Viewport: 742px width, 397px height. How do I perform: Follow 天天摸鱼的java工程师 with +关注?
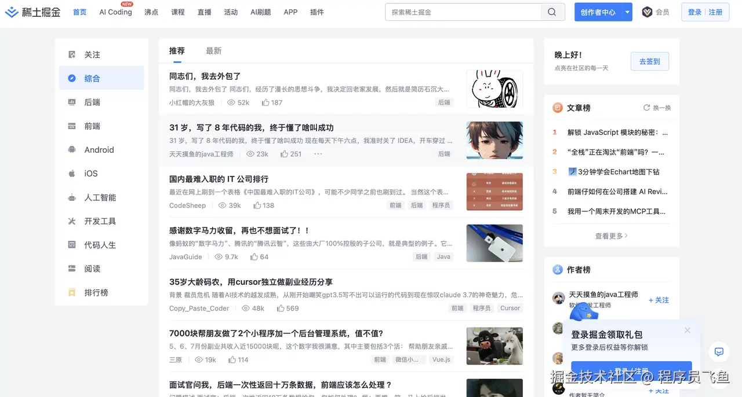659,300
